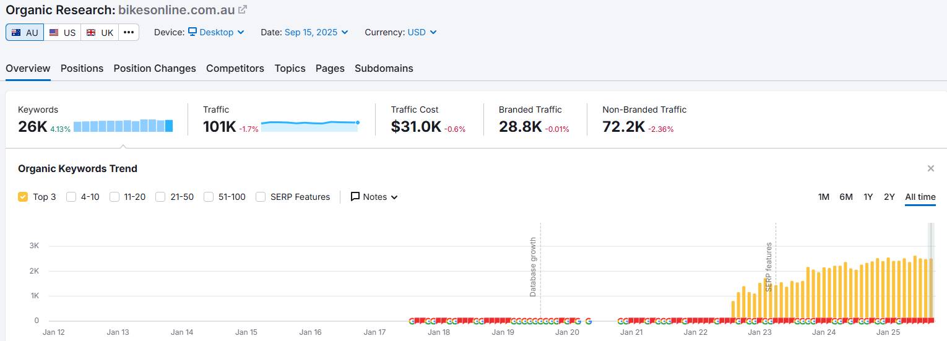Select the 2Y time range
Screen dimensions: 947x341
click(889, 197)
